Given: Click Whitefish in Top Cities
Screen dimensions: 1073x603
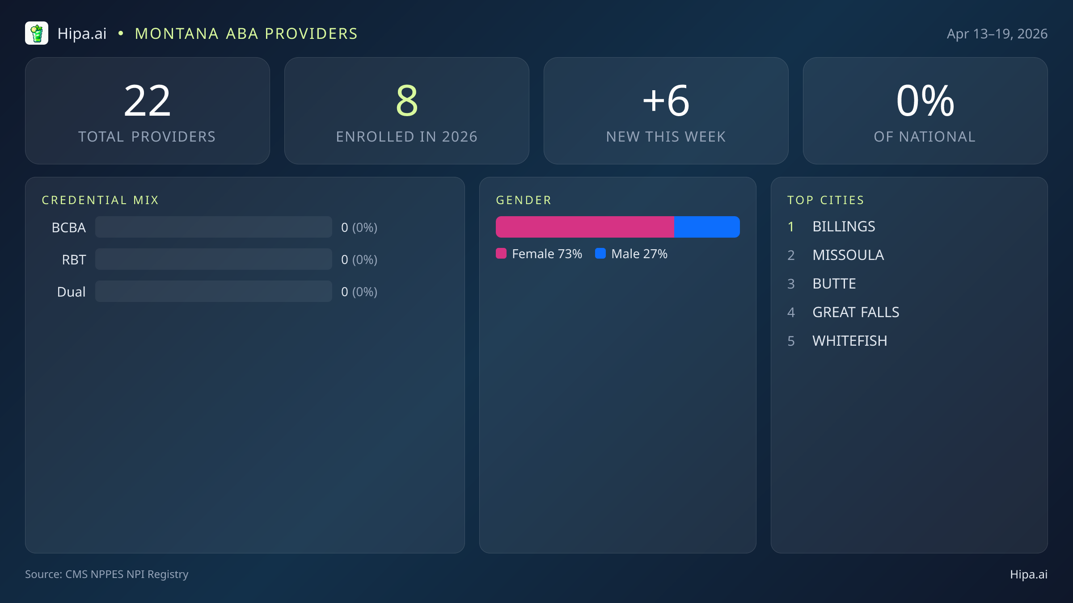Looking at the screenshot, I should [x=850, y=341].
